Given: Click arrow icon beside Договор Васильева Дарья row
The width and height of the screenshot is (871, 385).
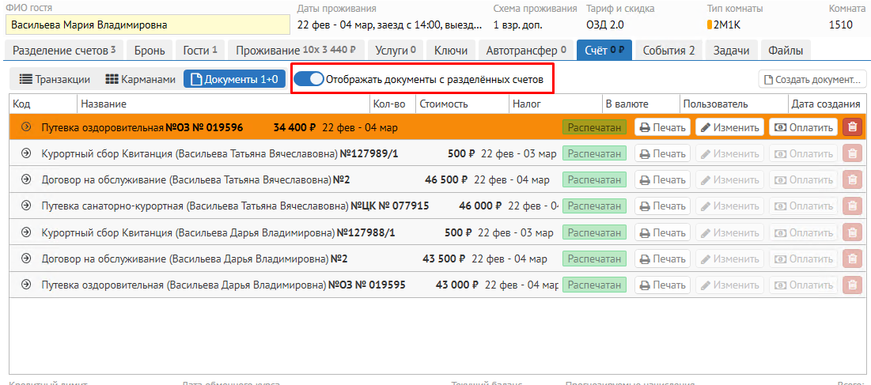Looking at the screenshot, I should point(25,259).
